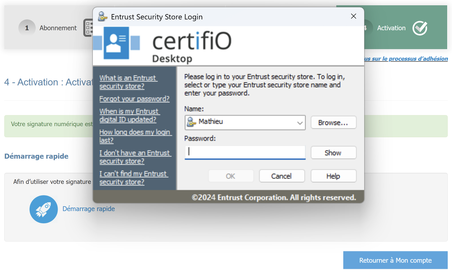
Task: Click the rocket Démarrage rapide icon
Action: point(44,209)
